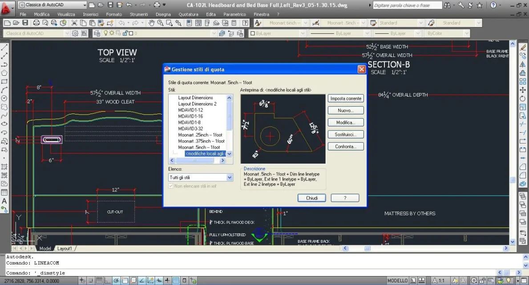Click the styles list horizontal scrollbar
Image resolution: width=529 pixels, height=285 pixels.
(x=198, y=160)
